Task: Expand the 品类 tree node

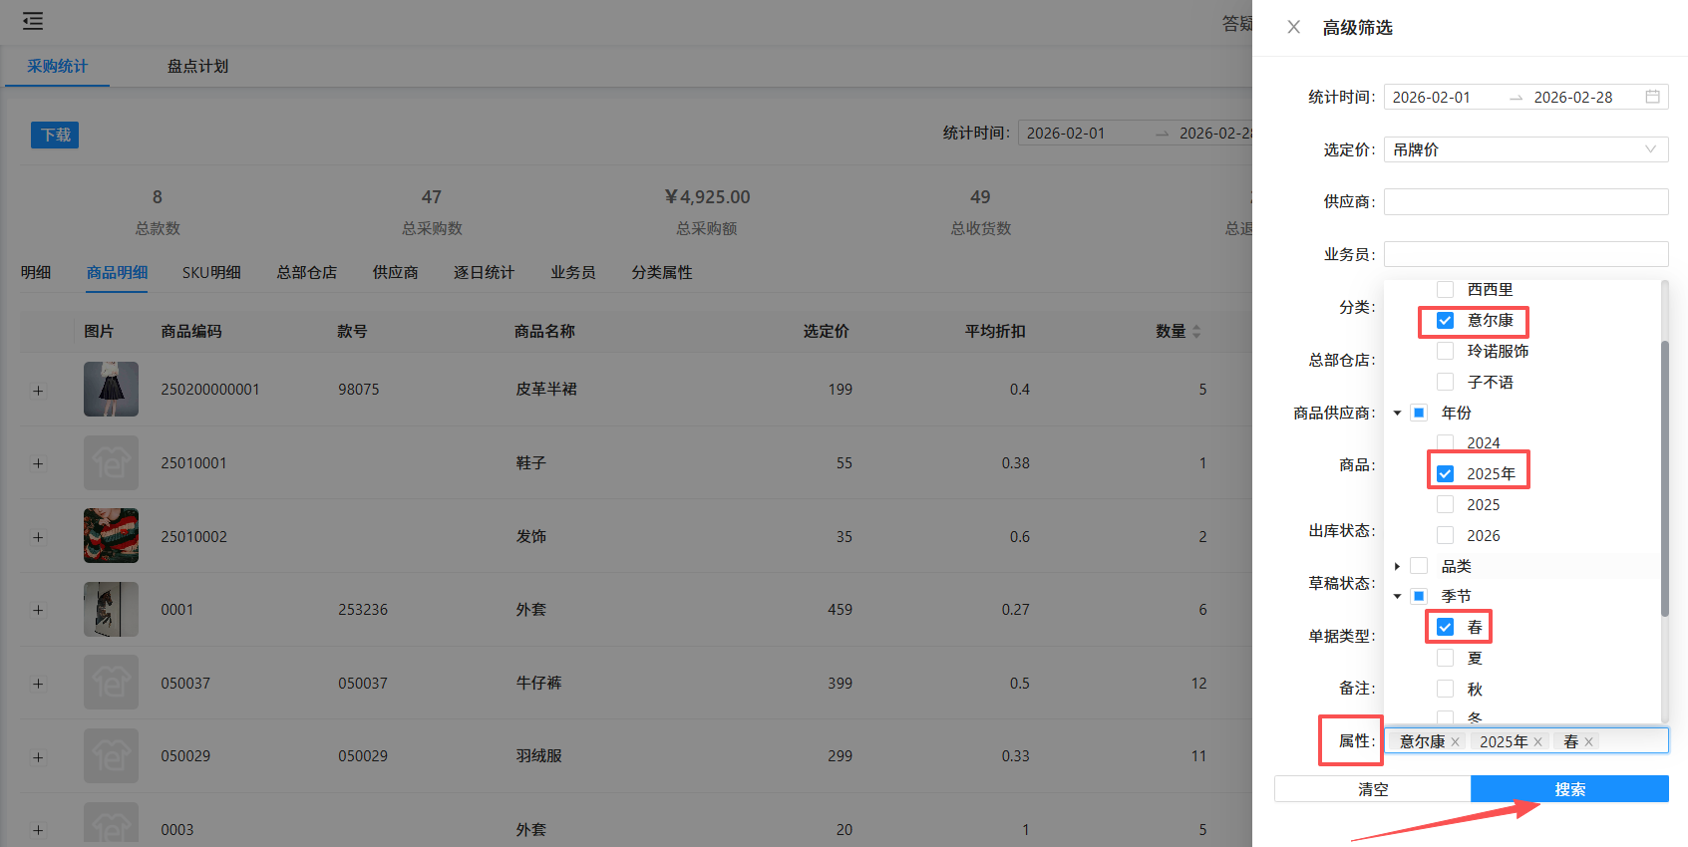Action: pos(1397,566)
